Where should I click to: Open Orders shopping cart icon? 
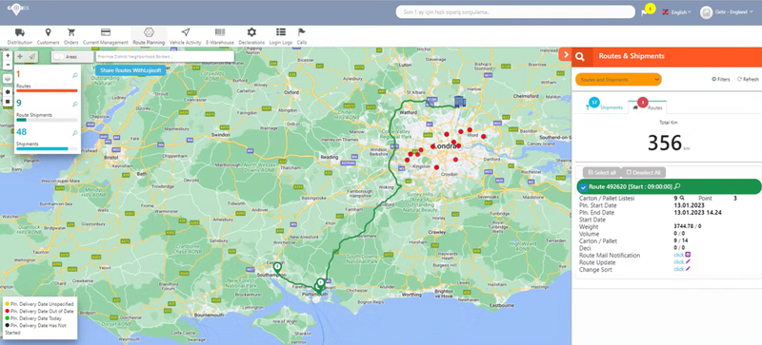coord(71,32)
